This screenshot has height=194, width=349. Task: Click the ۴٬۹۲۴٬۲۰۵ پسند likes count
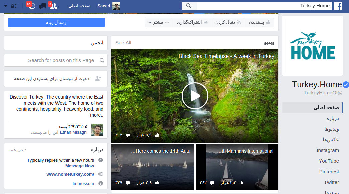[73, 127]
